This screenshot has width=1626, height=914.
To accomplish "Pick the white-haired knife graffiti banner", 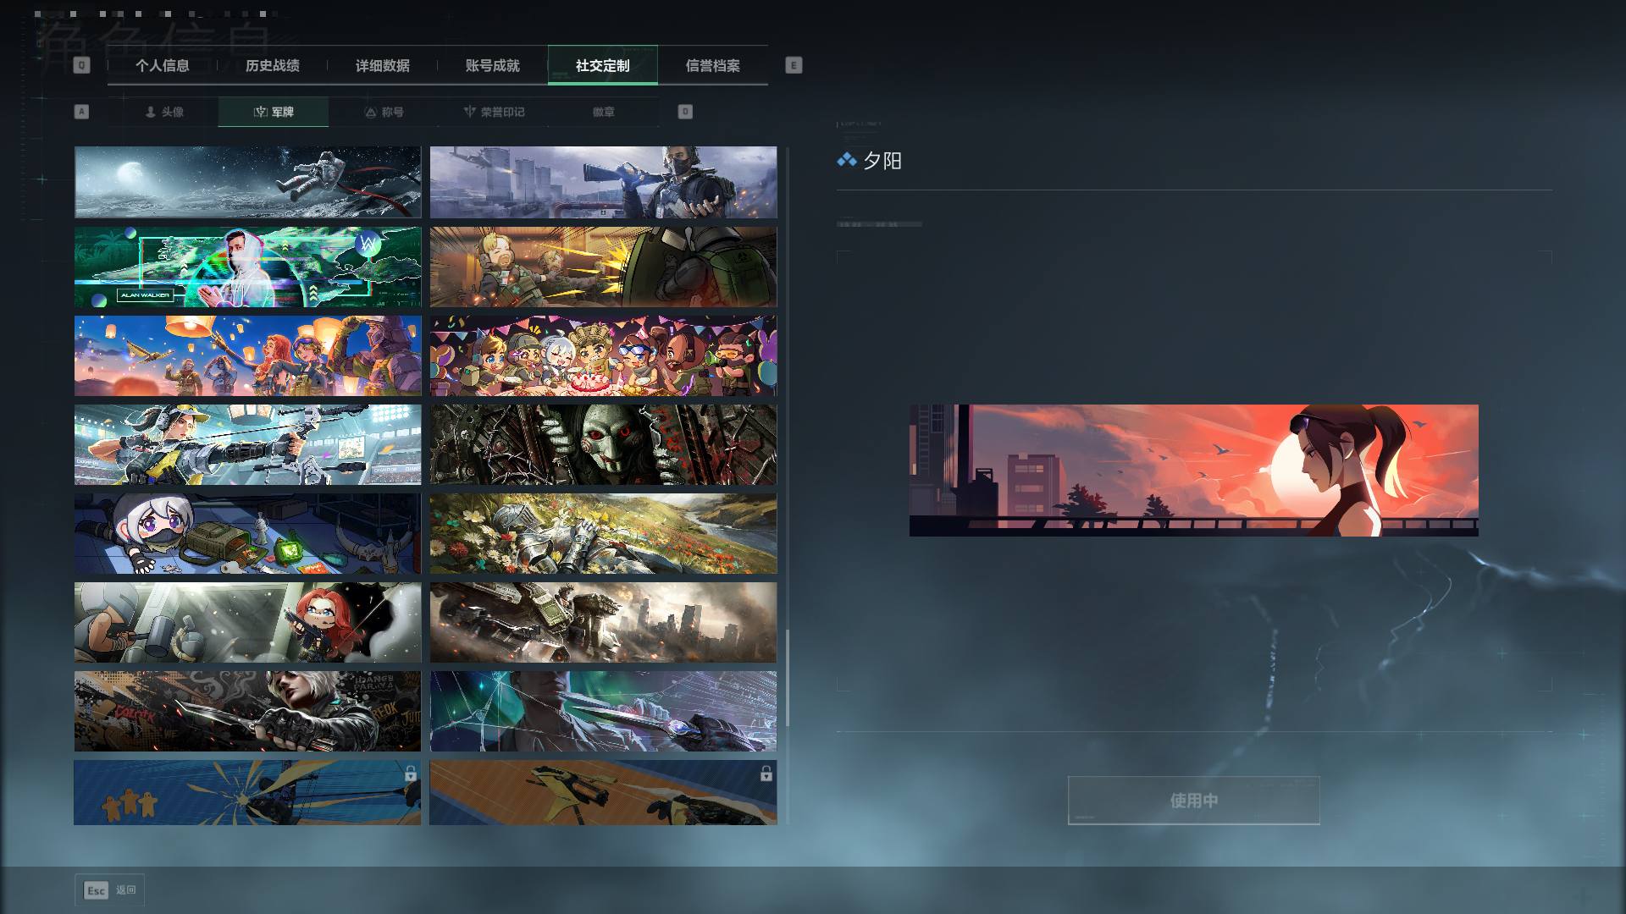I will [x=247, y=711].
